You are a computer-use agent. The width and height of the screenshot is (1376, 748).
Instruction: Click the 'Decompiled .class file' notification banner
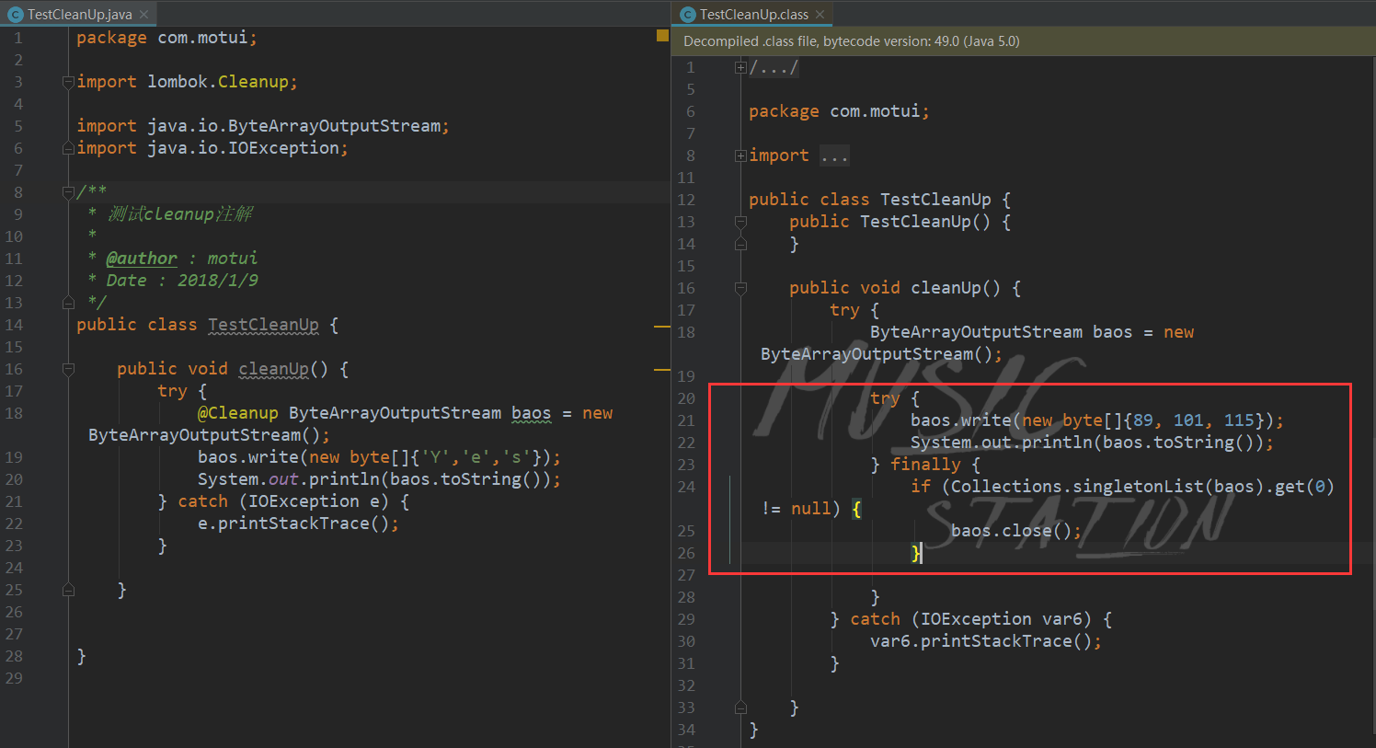[1024, 41]
